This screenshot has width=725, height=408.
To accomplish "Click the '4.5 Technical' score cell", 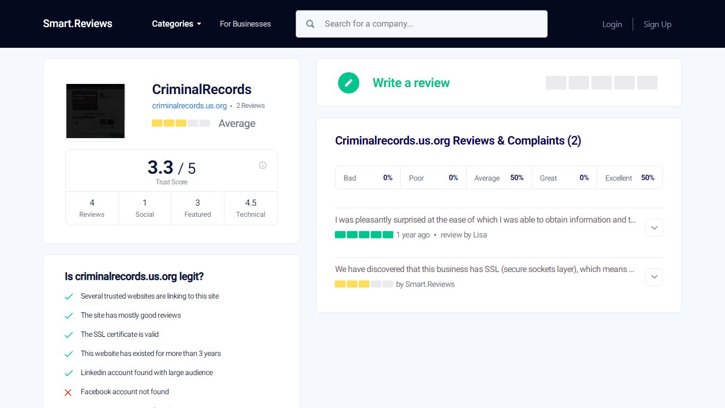I will click(251, 208).
